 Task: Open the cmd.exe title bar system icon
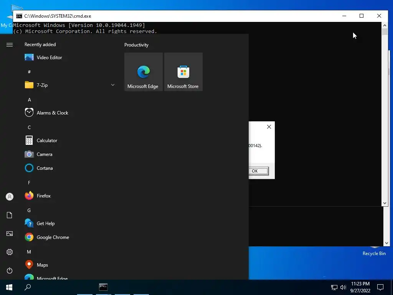(19, 16)
